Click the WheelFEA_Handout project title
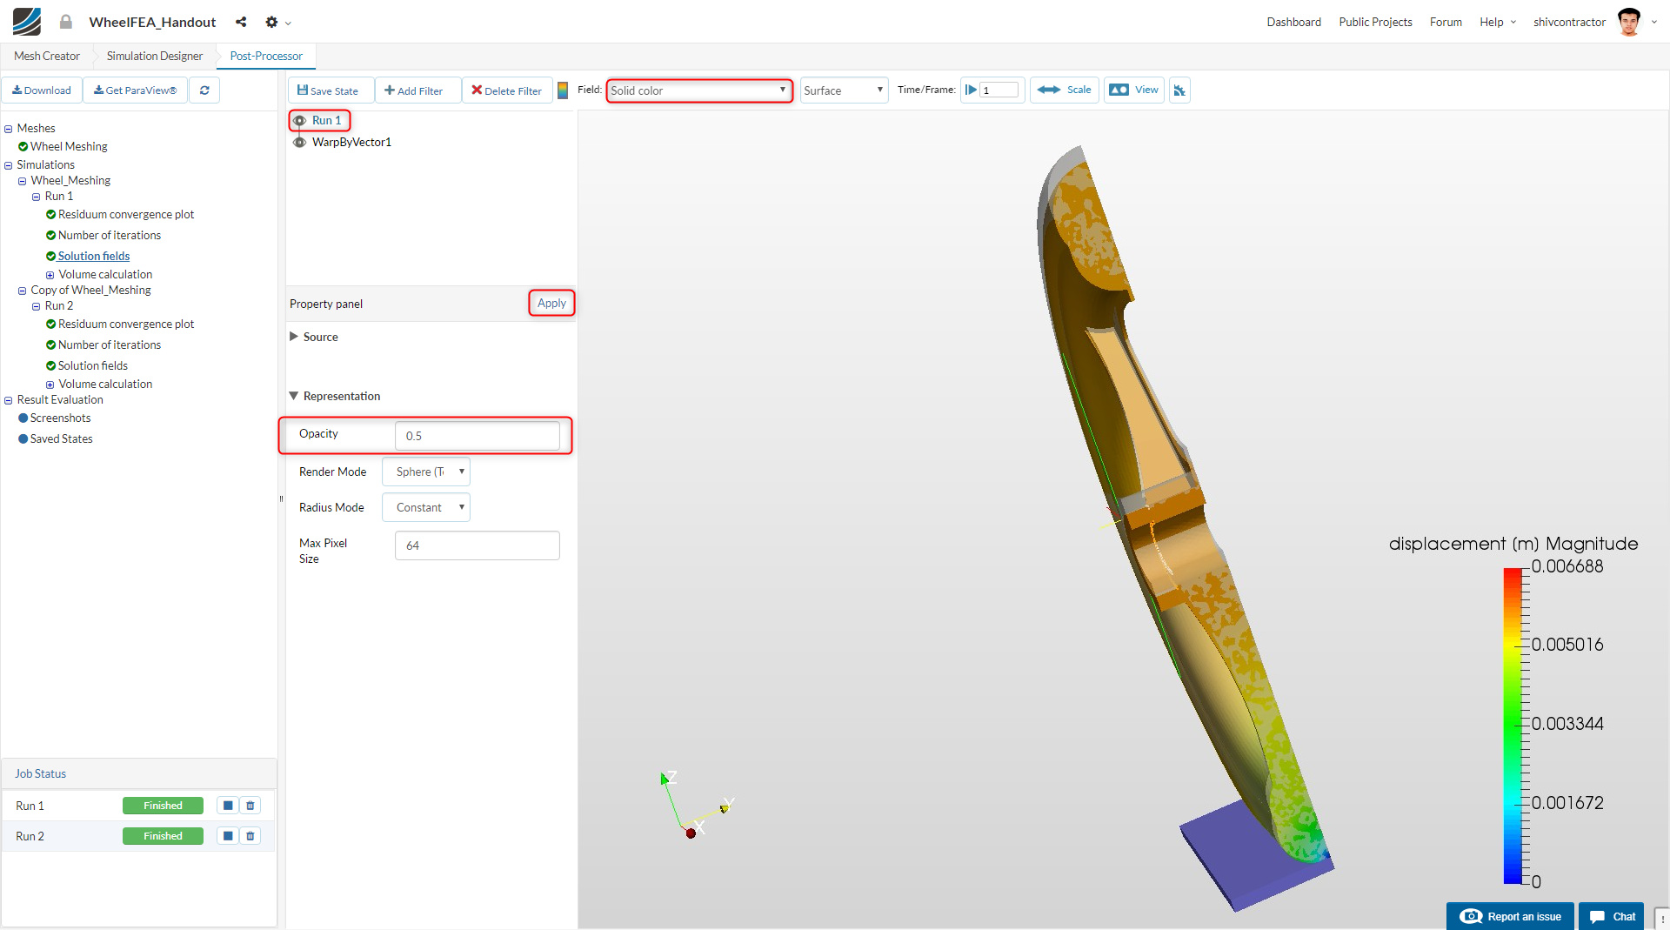1670x930 pixels. (152, 23)
